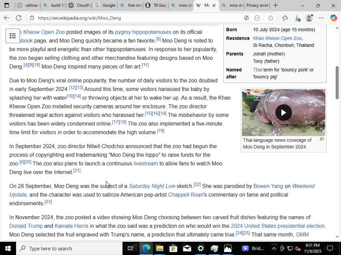Open Khao Kheow Open Zoo infobox link
The image size is (341, 255).
277,39
